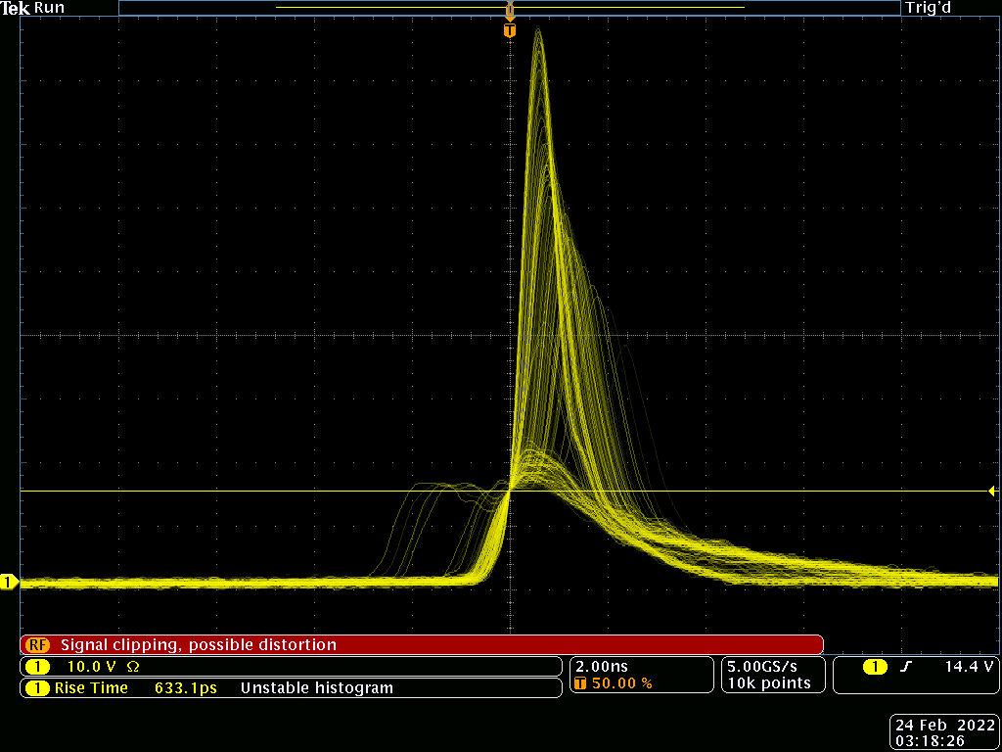This screenshot has width=1002, height=752.
Task: Click the Trig'd status indicator
Action: click(x=928, y=8)
